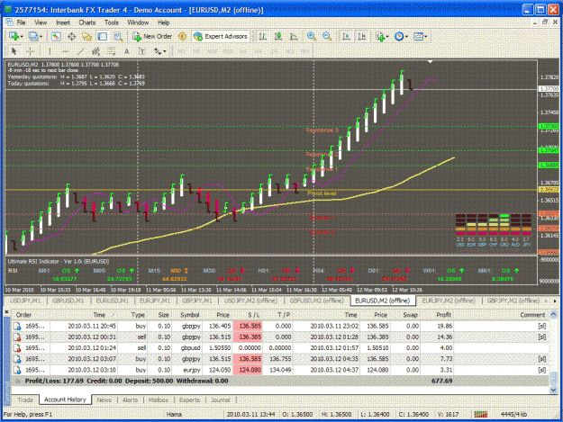This screenshot has width=563, height=422.
Task: Select the standard cursor tool
Action: (14, 51)
